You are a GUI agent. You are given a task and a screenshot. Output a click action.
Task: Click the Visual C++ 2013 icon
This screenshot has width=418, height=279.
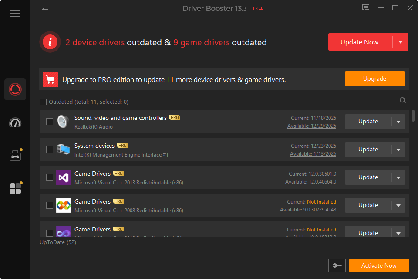pos(64,177)
